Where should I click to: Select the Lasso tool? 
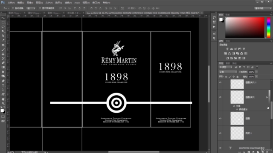click(3, 27)
